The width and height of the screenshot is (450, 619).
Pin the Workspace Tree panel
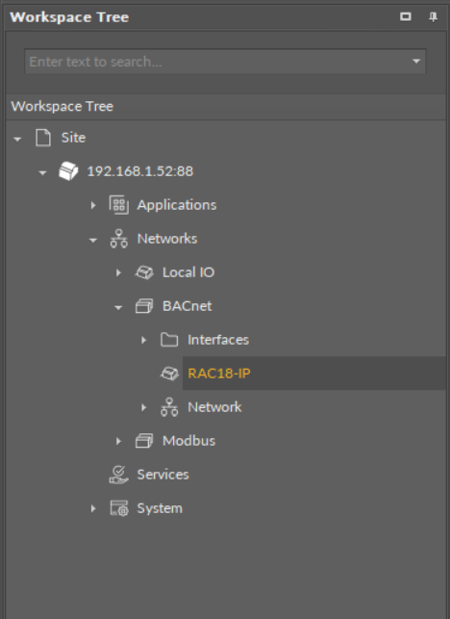[x=433, y=17]
